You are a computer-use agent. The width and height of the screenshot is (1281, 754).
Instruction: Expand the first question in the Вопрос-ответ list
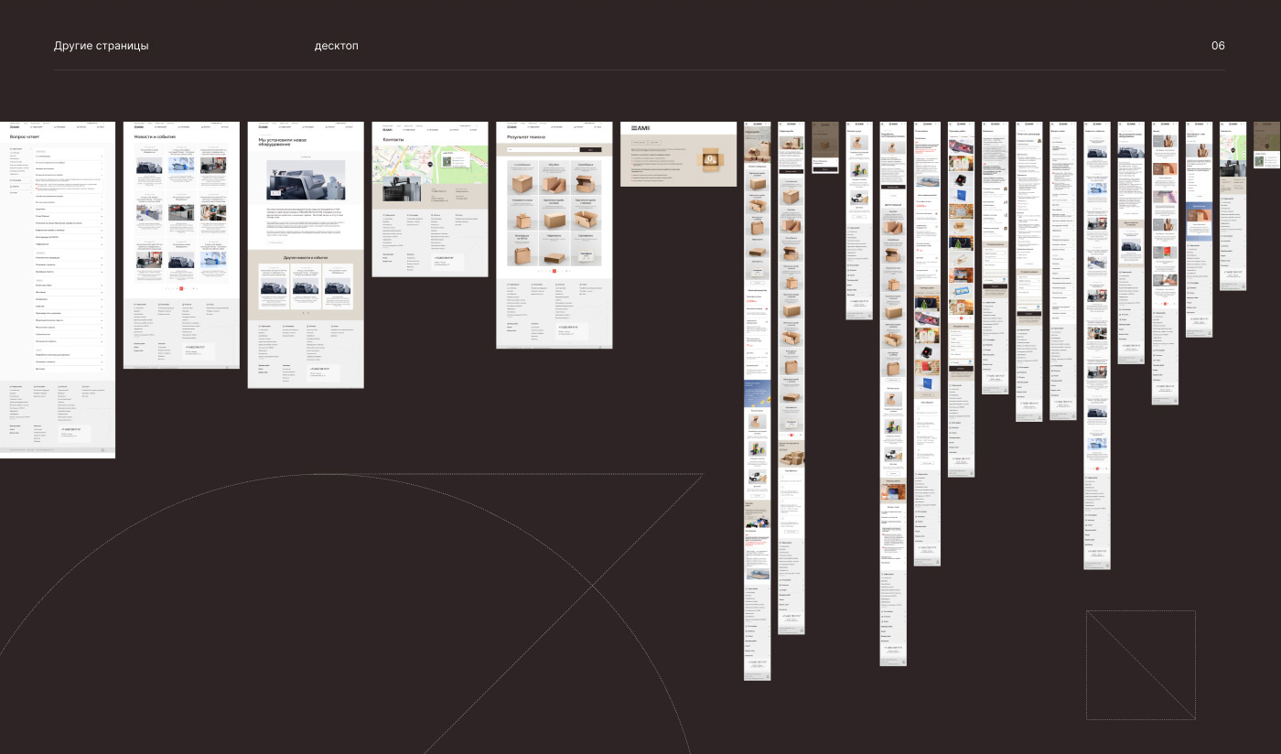[69, 156]
